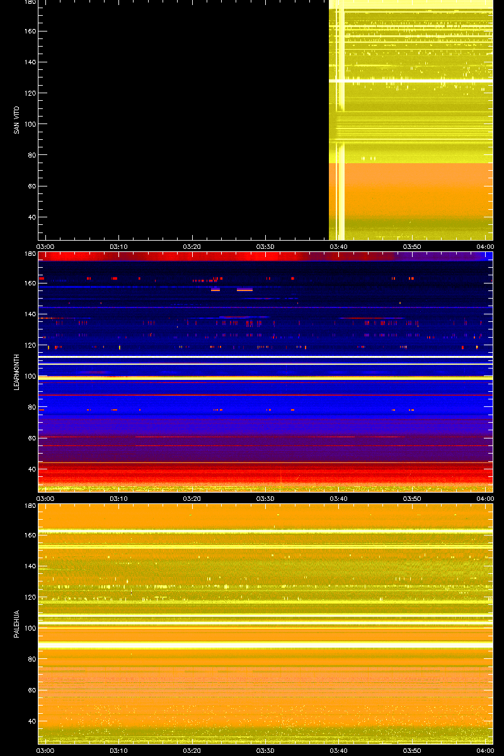Viewport: 504px width, 756px height.
Task: Click the 04:00 time label under Learmonth plot
Action: (x=485, y=498)
